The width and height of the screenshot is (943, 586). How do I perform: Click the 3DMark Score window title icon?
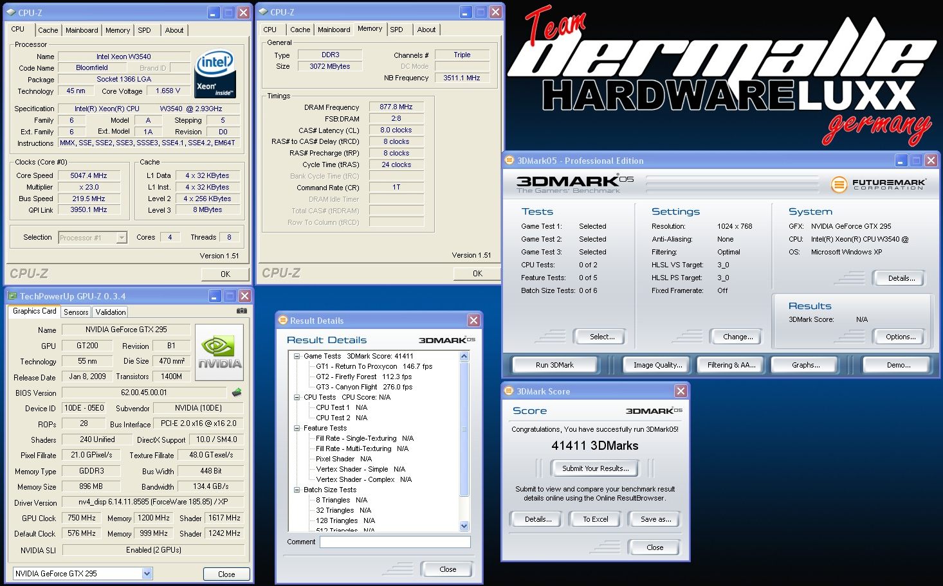pyautogui.click(x=509, y=391)
